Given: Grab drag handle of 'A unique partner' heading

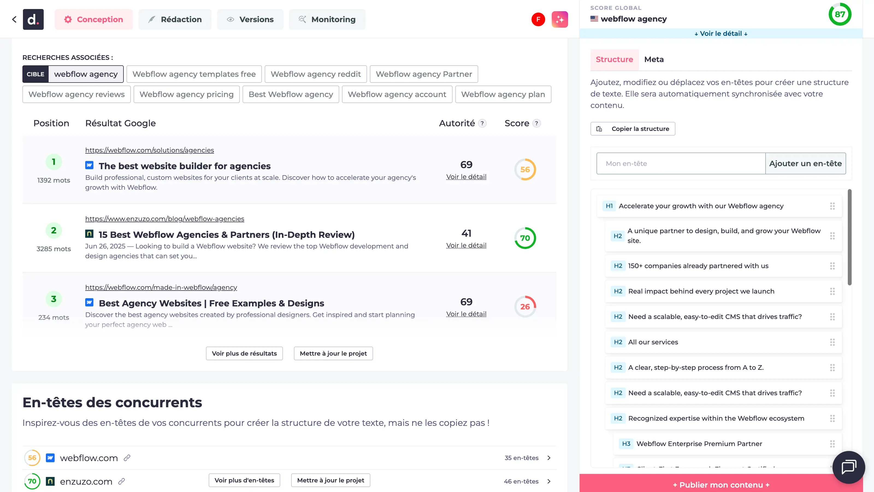Looking at the screenshot, I should tap(832, 236).
